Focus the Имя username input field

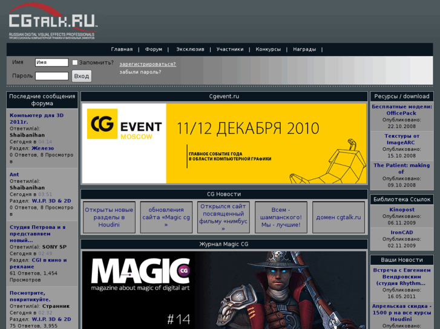coord(52,62)
